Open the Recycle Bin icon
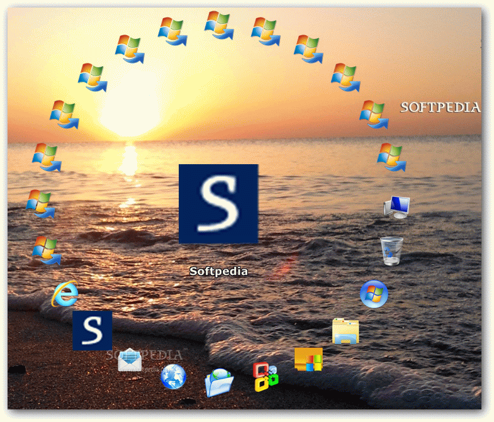 coord(391,251)
